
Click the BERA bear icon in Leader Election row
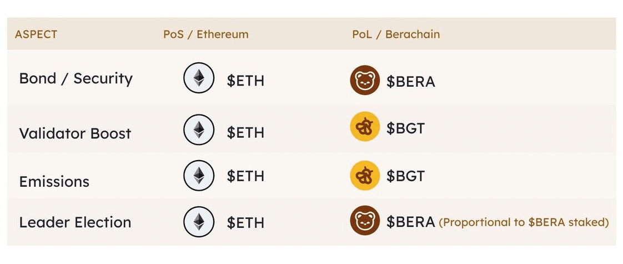click(365, 221)
